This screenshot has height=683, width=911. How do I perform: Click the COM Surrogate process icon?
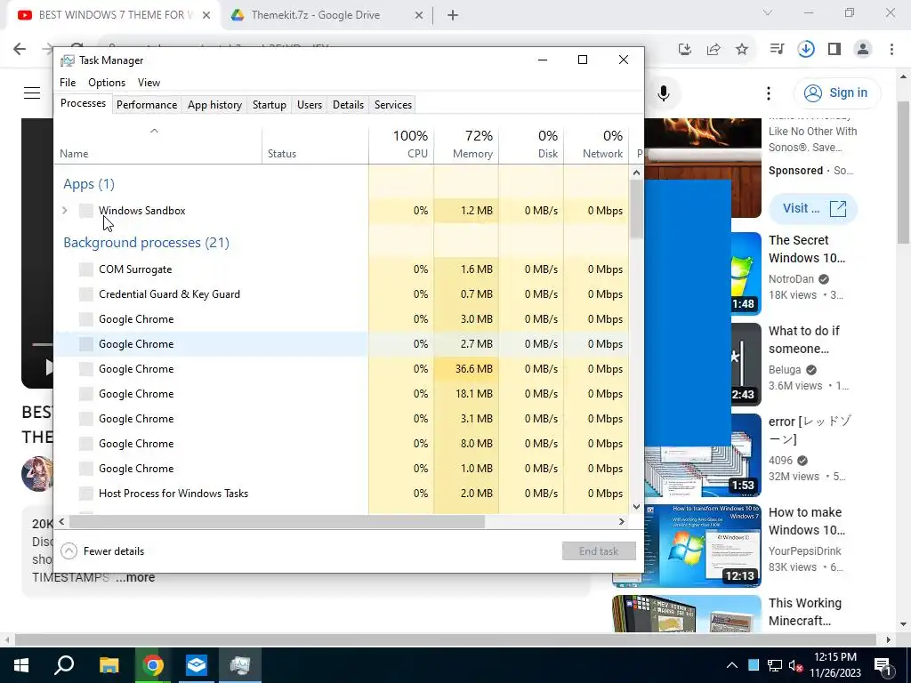coord(86,269)
